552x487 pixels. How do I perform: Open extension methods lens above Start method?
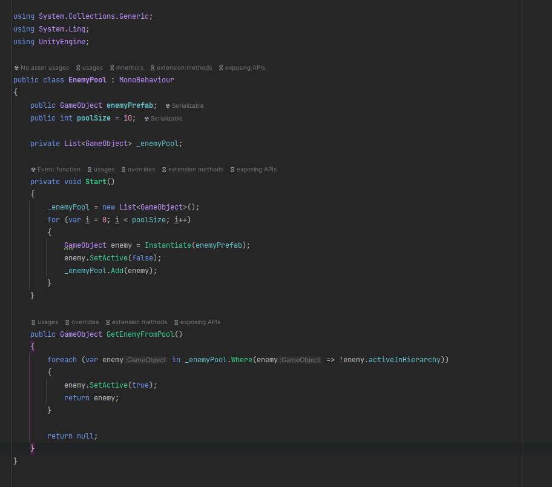[193, 170]
